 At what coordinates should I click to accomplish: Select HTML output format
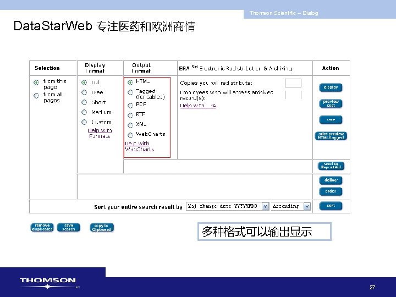point(130,82)
